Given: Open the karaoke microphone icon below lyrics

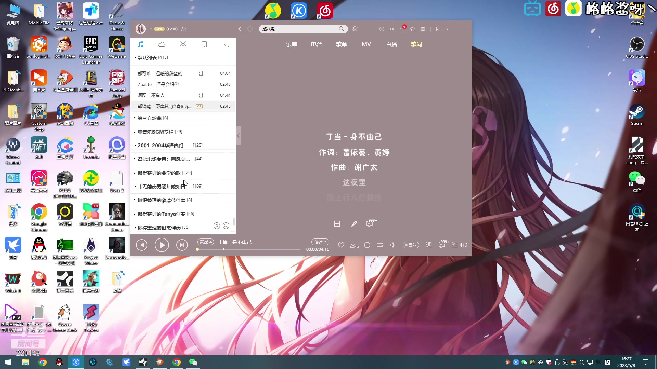Looking at the screenshot, I should [354, 224].
